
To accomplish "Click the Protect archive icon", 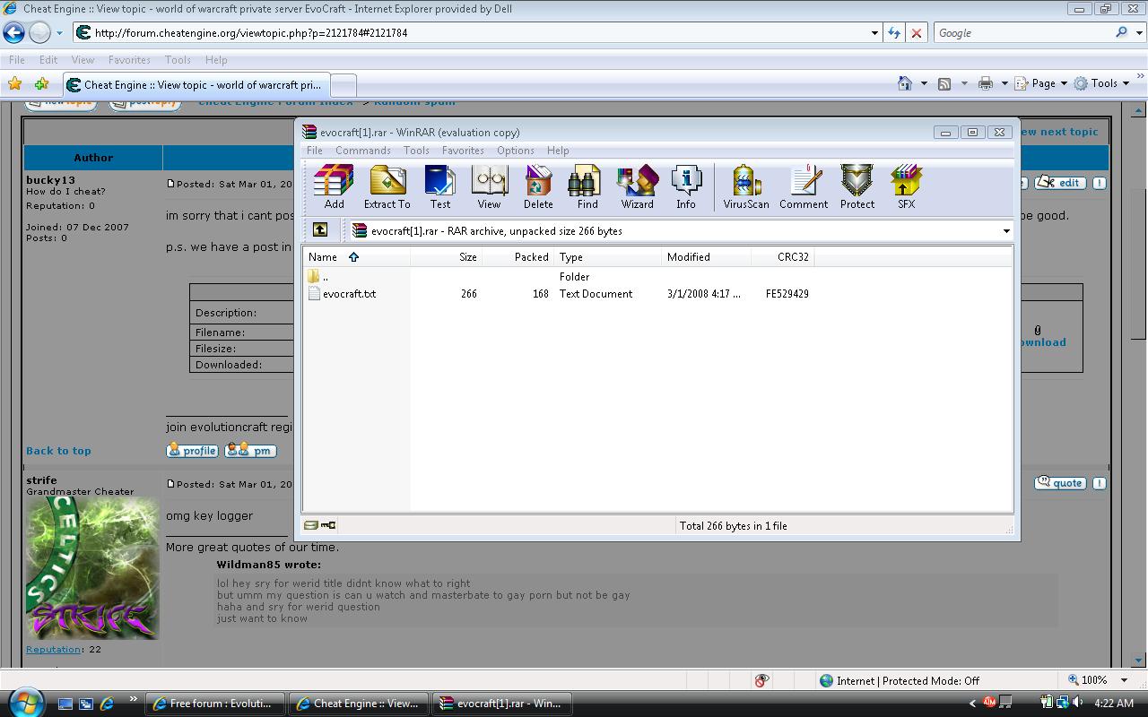I will click(857, 187).
